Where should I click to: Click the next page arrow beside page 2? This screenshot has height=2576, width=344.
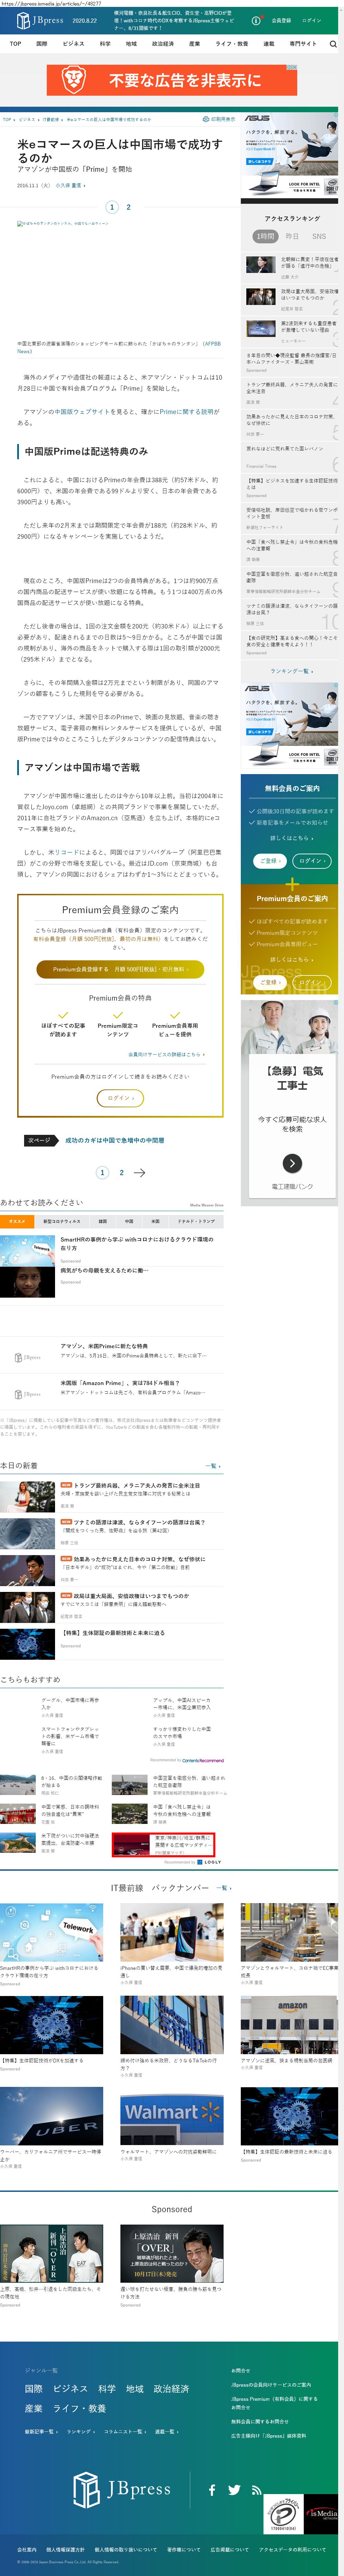[140, 1173]
